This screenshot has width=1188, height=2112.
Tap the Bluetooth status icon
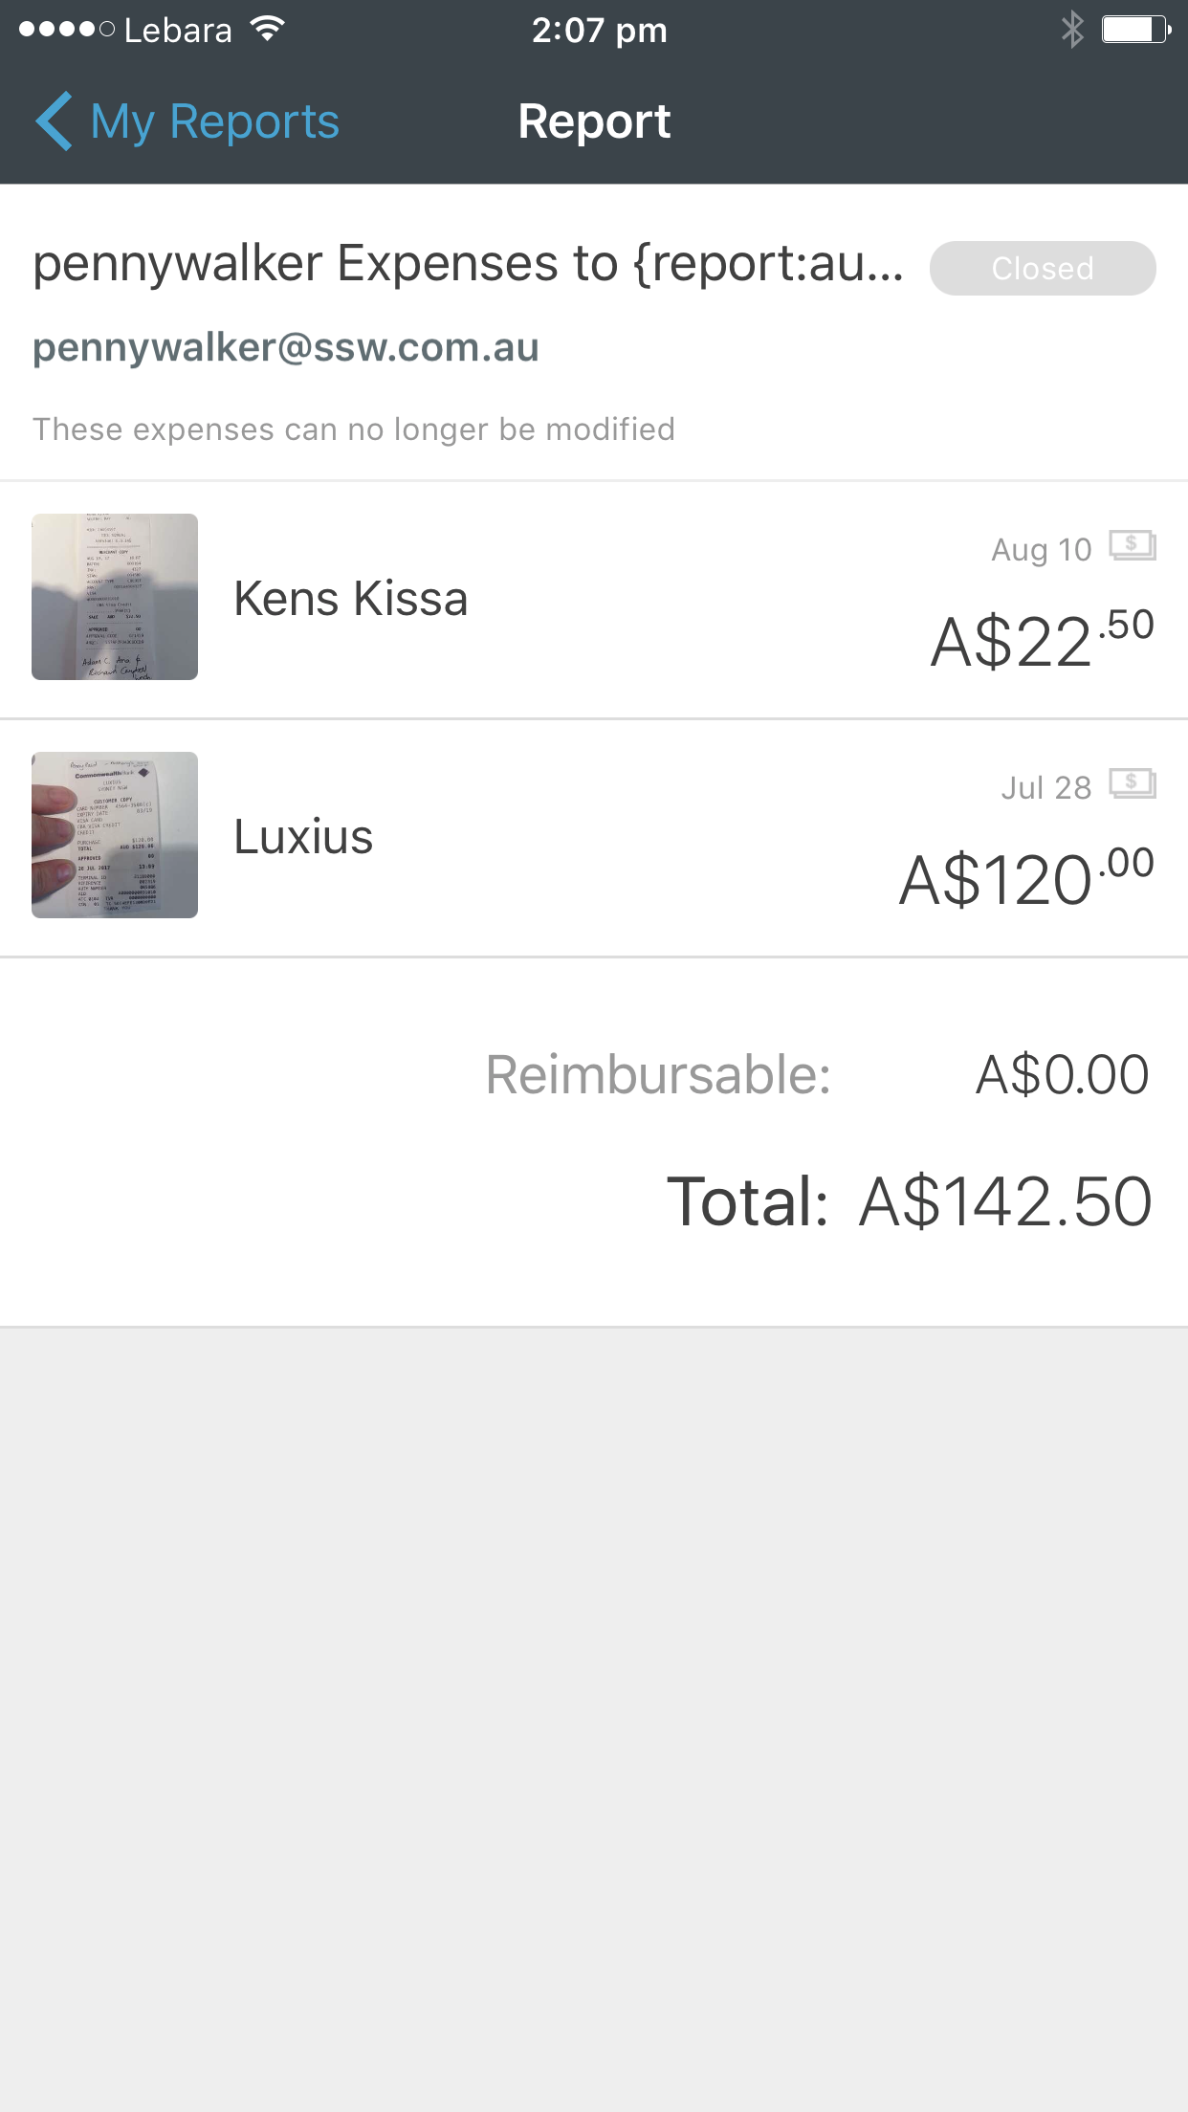(x=1072, y=30)
